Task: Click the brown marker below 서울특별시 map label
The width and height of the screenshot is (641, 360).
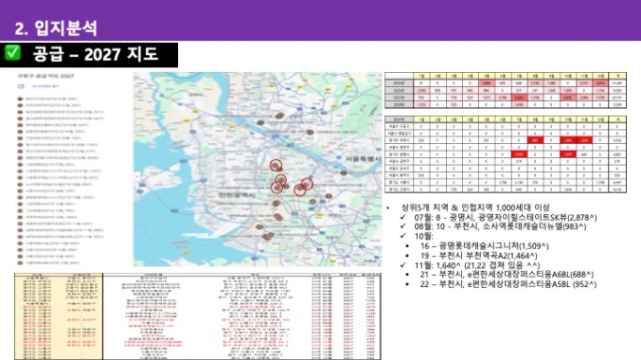Action: pos(344,173)
